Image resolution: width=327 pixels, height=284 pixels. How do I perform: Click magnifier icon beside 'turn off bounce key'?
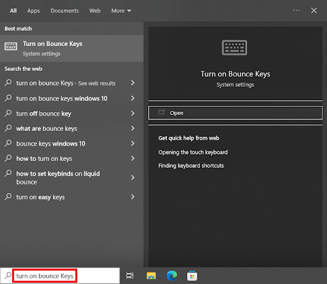point(8,113)
